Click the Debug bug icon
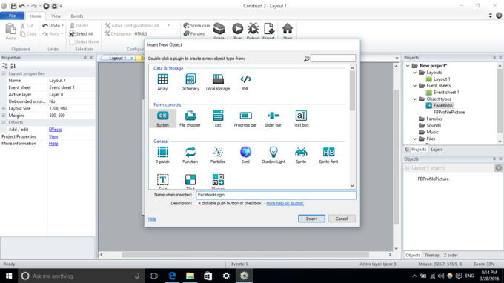 253,29
